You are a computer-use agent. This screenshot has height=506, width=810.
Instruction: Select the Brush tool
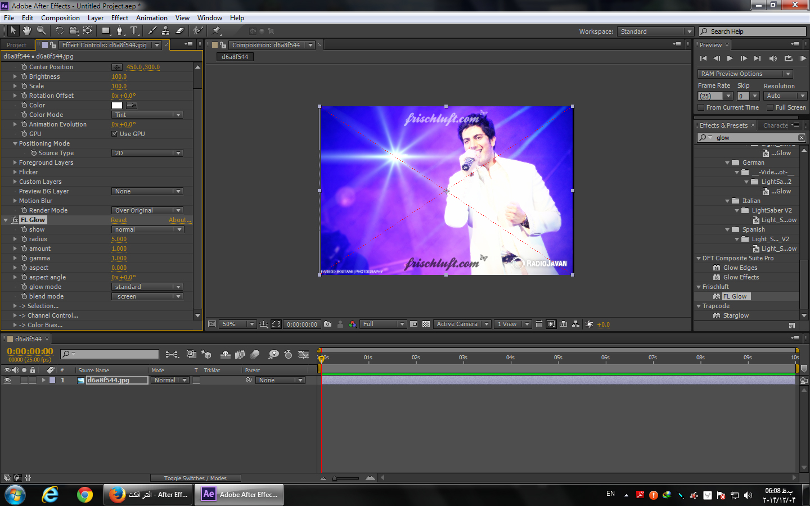point(152,31)
